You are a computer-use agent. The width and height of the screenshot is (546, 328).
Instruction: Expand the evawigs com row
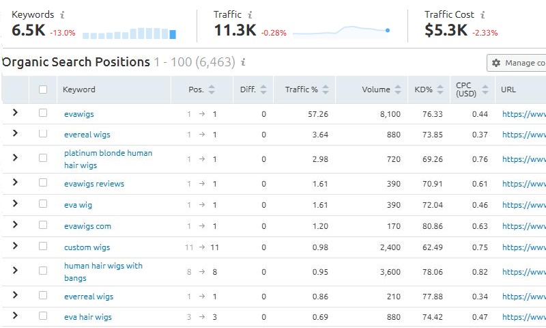(x=15, y=225)
